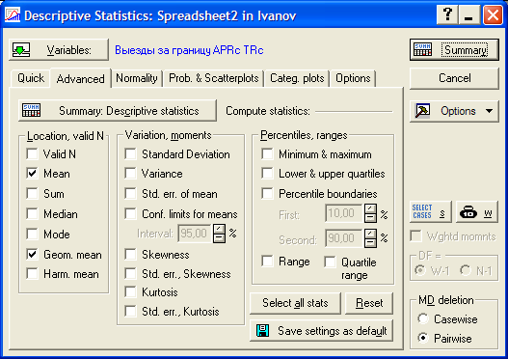Enable Std. err., Kurtosis checkbox
This screenshot has height=359, width=508.
[130, 312]
